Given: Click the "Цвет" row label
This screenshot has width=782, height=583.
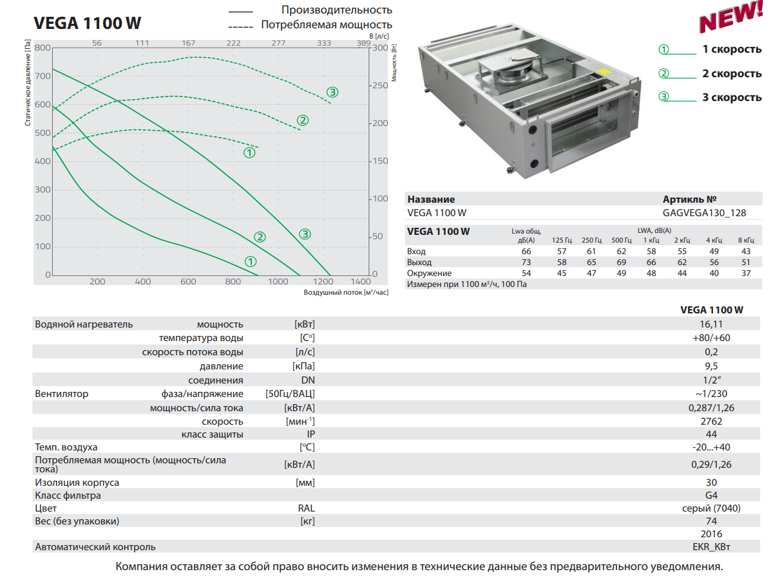Looking at the screenshot, I should coord(46,508).
